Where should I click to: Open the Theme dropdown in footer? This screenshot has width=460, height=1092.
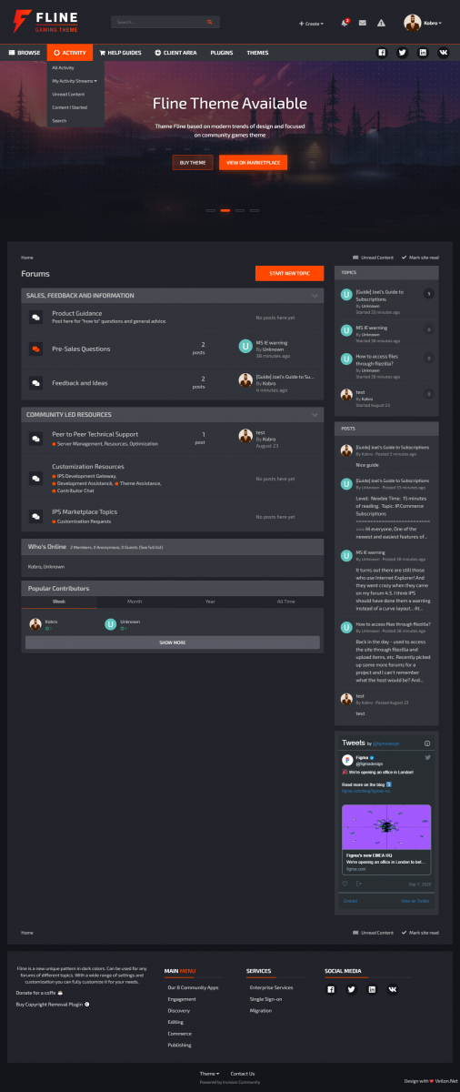tap(210, 1073)
